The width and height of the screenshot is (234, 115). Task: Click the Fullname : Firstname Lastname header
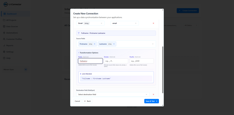(x=116, y=33)
